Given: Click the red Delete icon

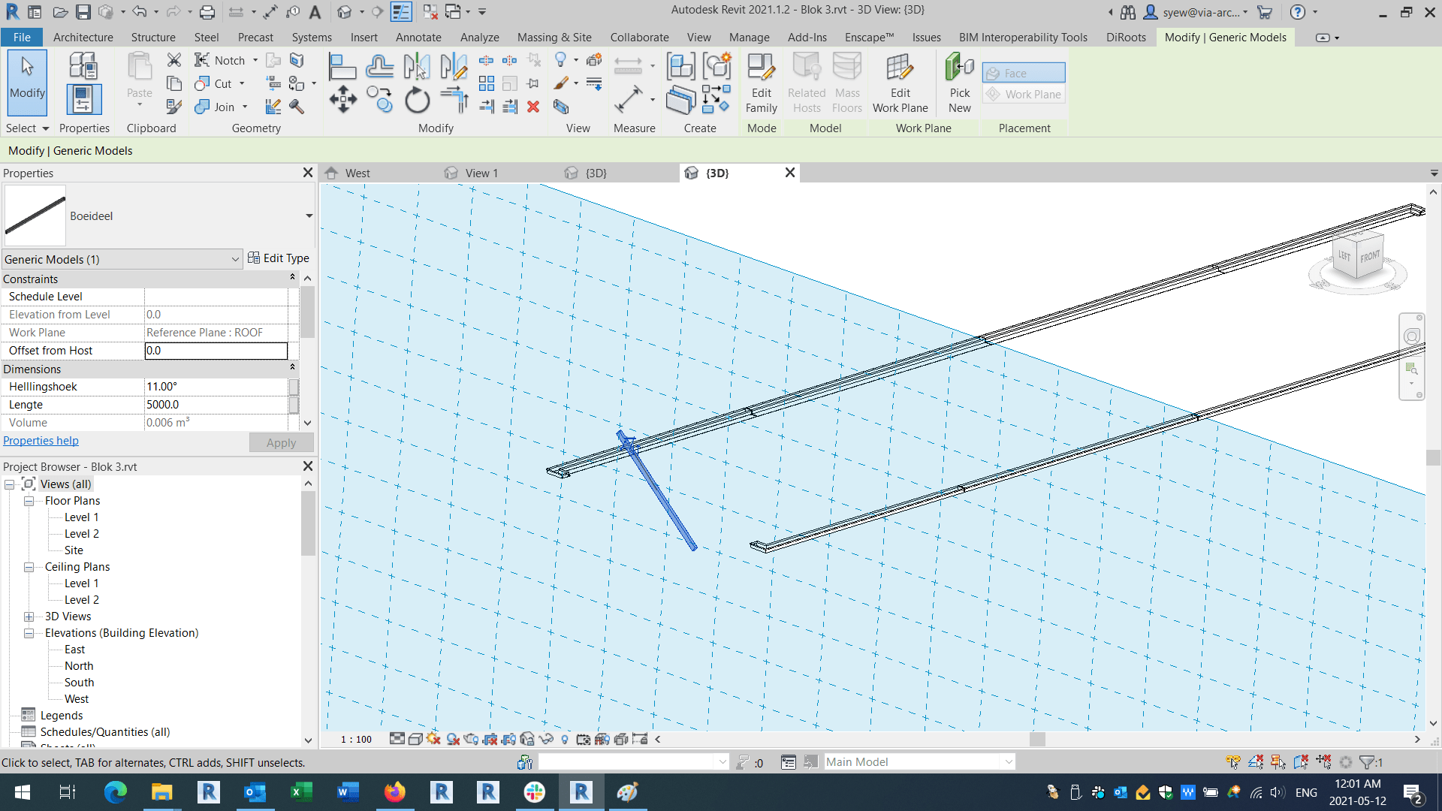Looking at the screenshot, I should click(533, 107).
